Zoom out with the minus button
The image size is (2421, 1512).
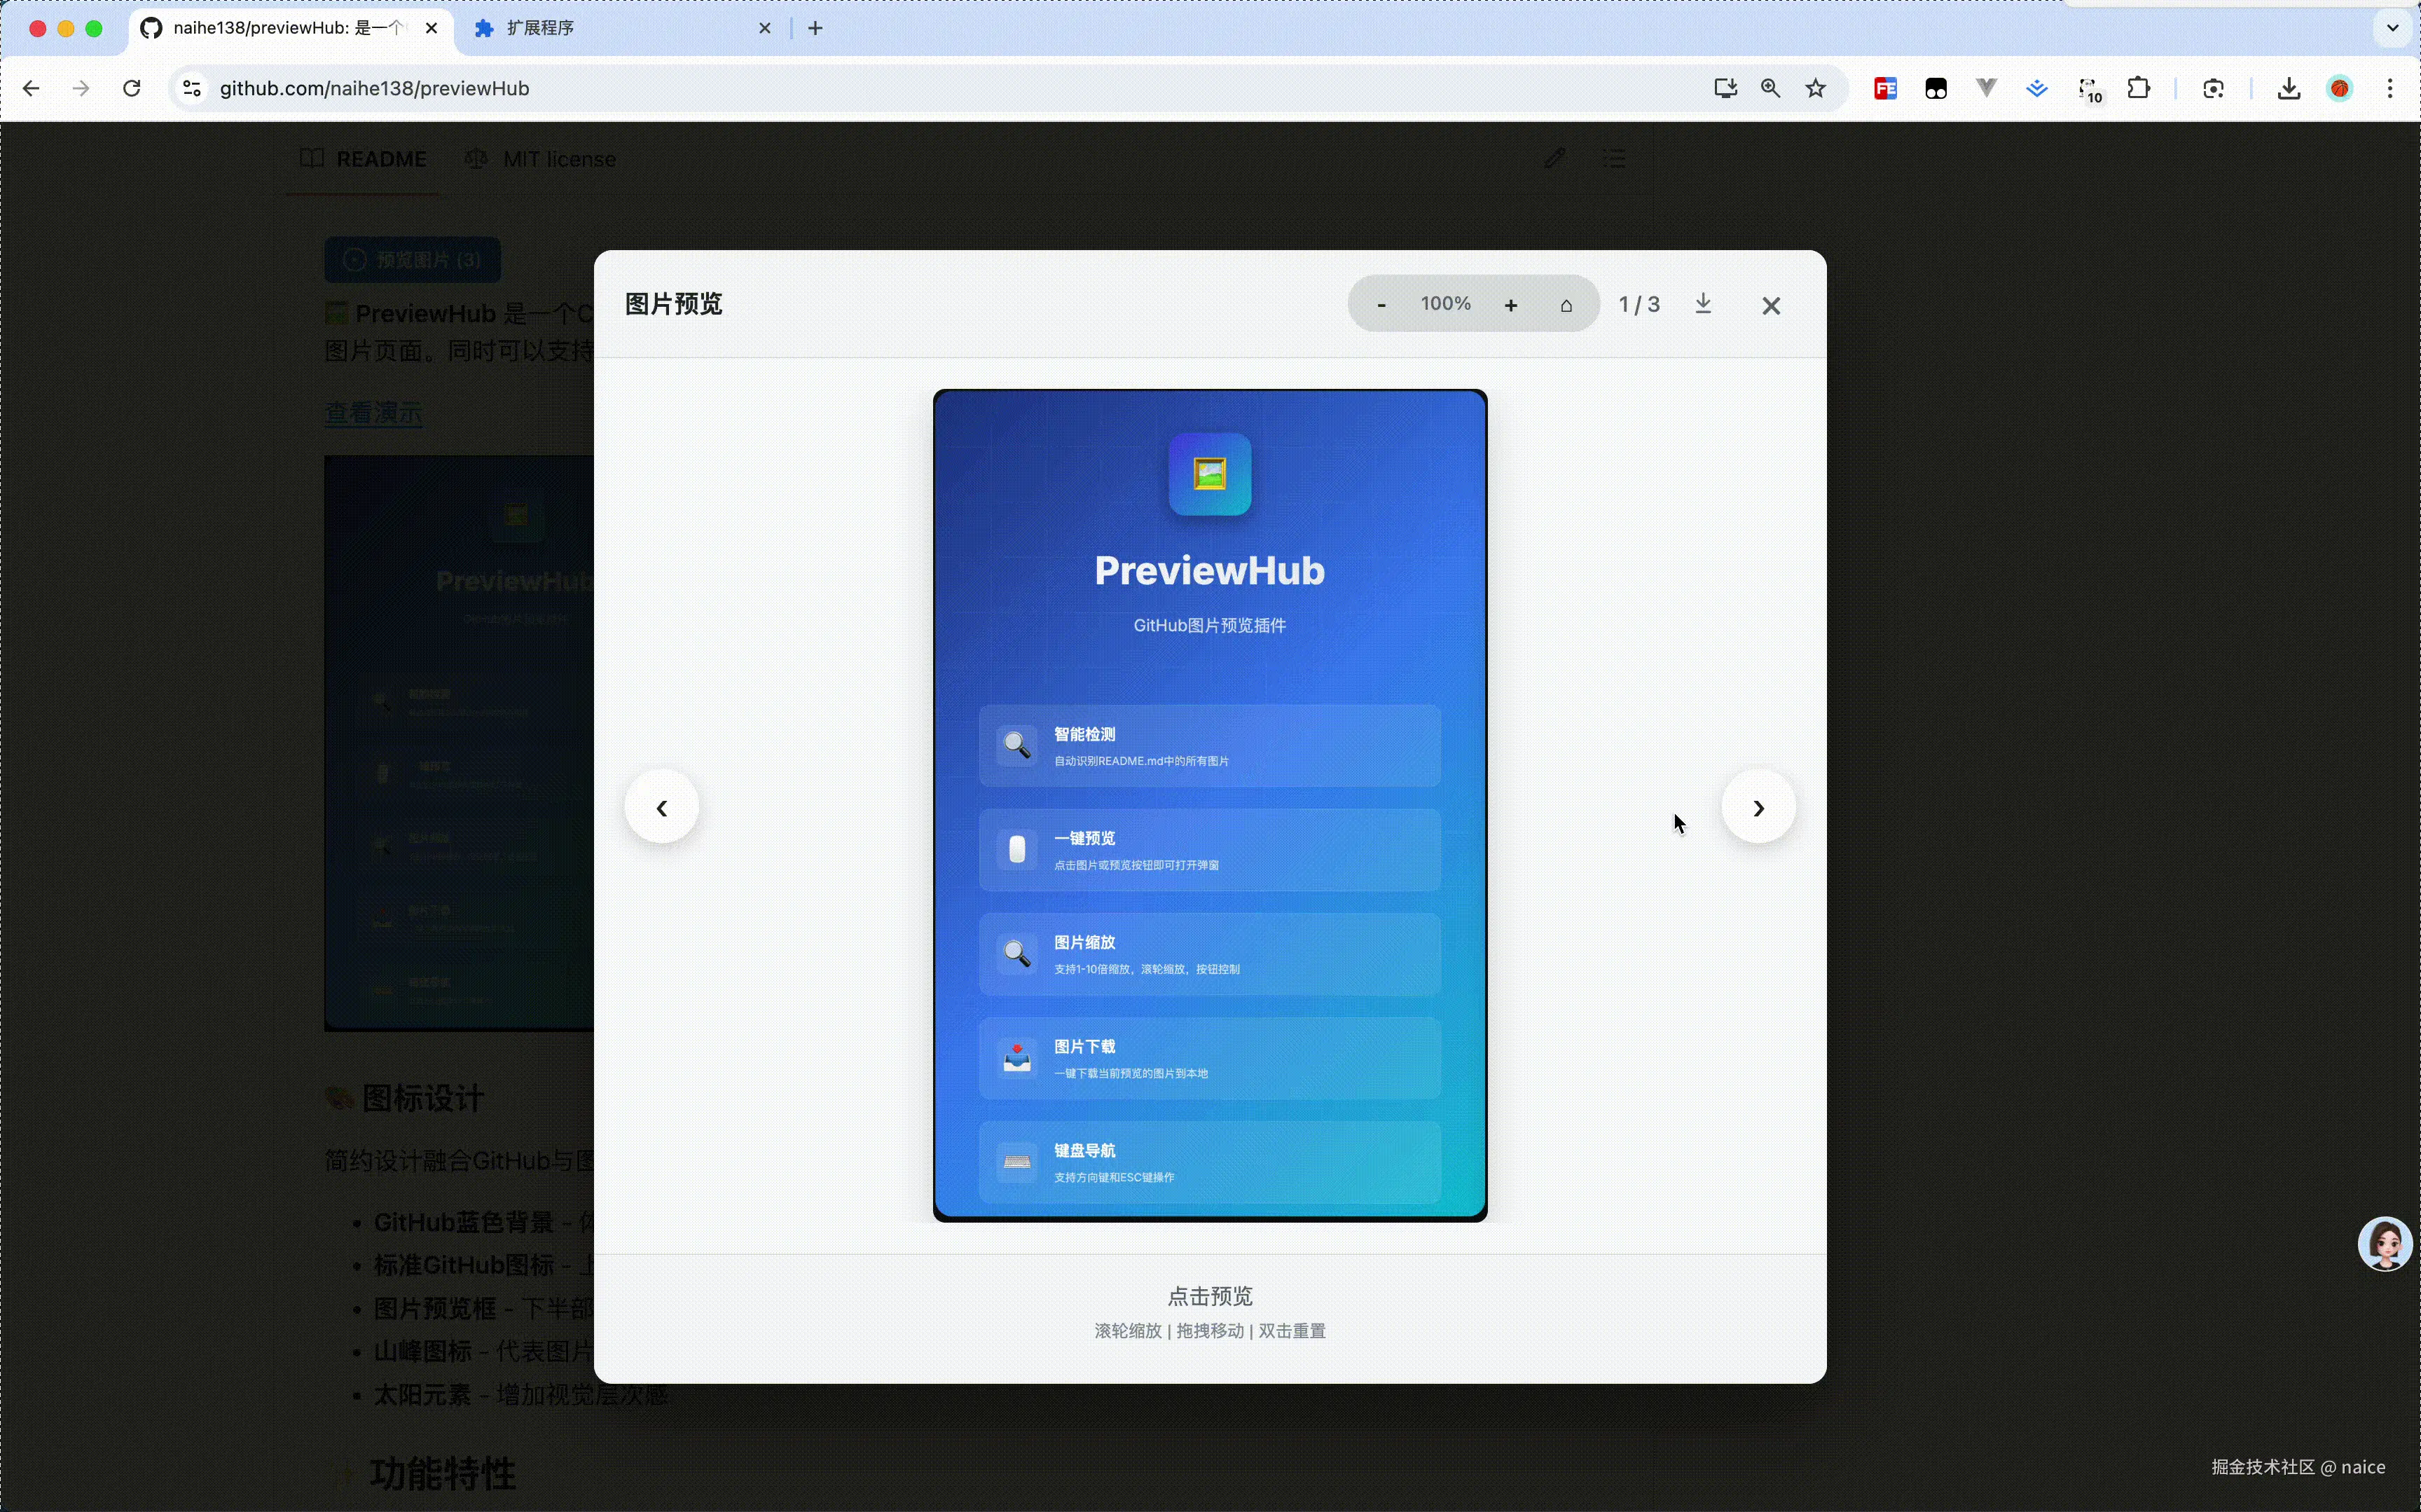[1381, 305]
